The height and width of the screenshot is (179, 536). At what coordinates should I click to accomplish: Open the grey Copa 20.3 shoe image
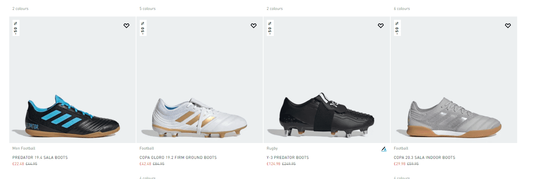click(454, 117)
